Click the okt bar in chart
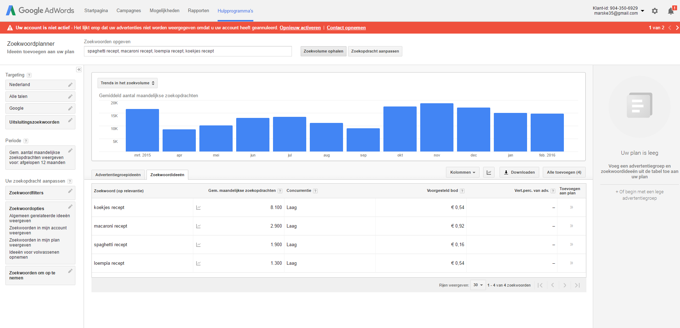Image resolution: width=680 pixels, height=328 pixels. click(400, 129)
